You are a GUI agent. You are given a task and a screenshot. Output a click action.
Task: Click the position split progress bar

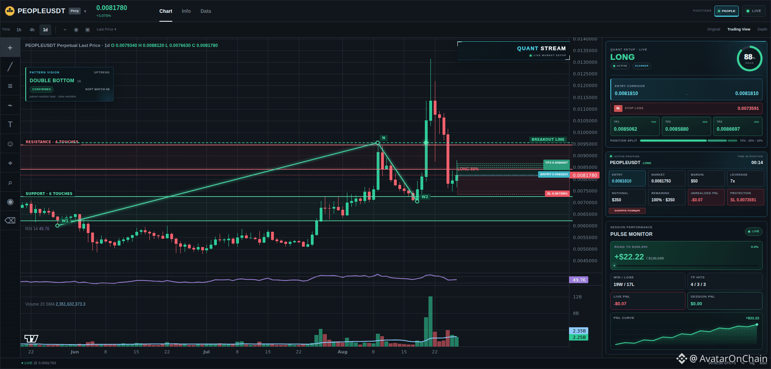point(688,141)
